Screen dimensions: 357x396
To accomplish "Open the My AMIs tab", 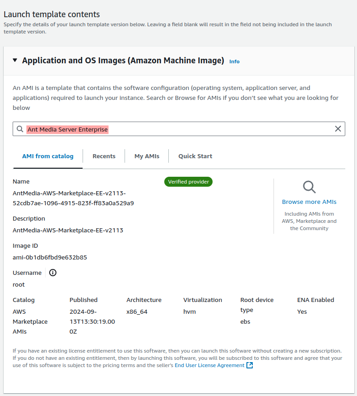I will [147, 156].
